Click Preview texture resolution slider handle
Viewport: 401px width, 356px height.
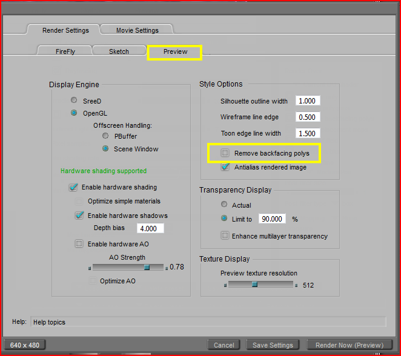[254, 285]
